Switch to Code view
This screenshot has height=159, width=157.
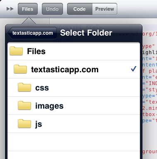80,9
